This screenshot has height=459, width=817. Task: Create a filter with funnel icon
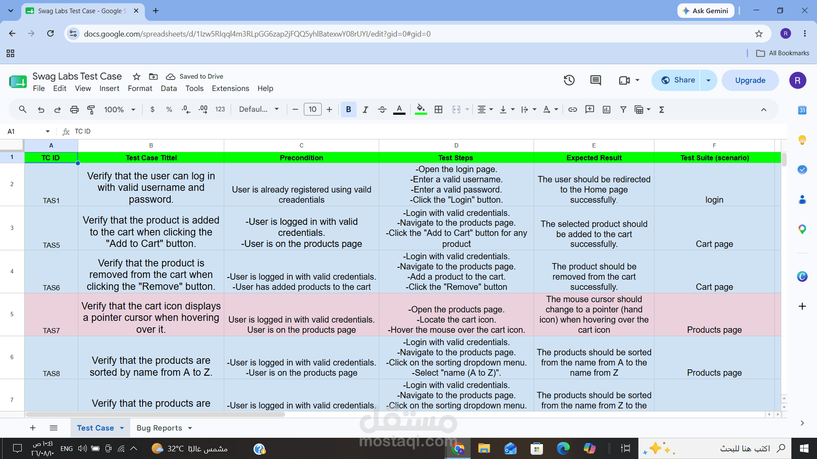pyautogui.click(x=623, y=110)
